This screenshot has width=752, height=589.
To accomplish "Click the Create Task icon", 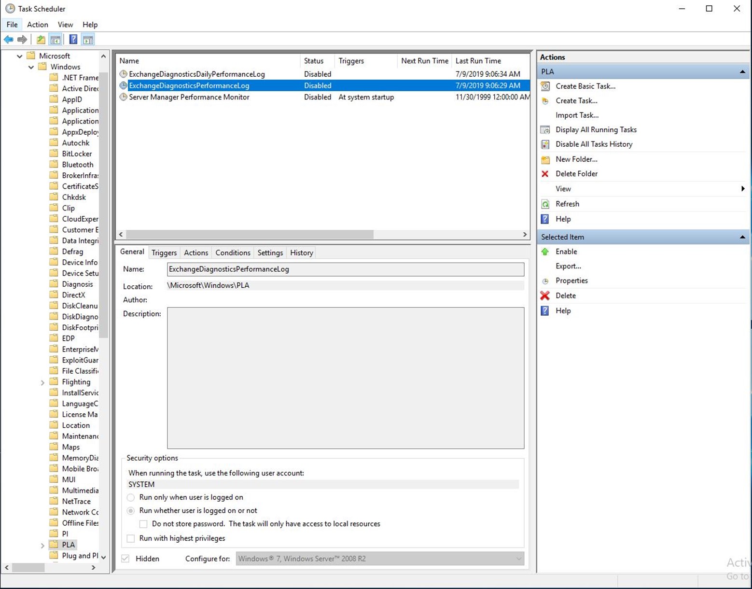I will coord(545,100).
